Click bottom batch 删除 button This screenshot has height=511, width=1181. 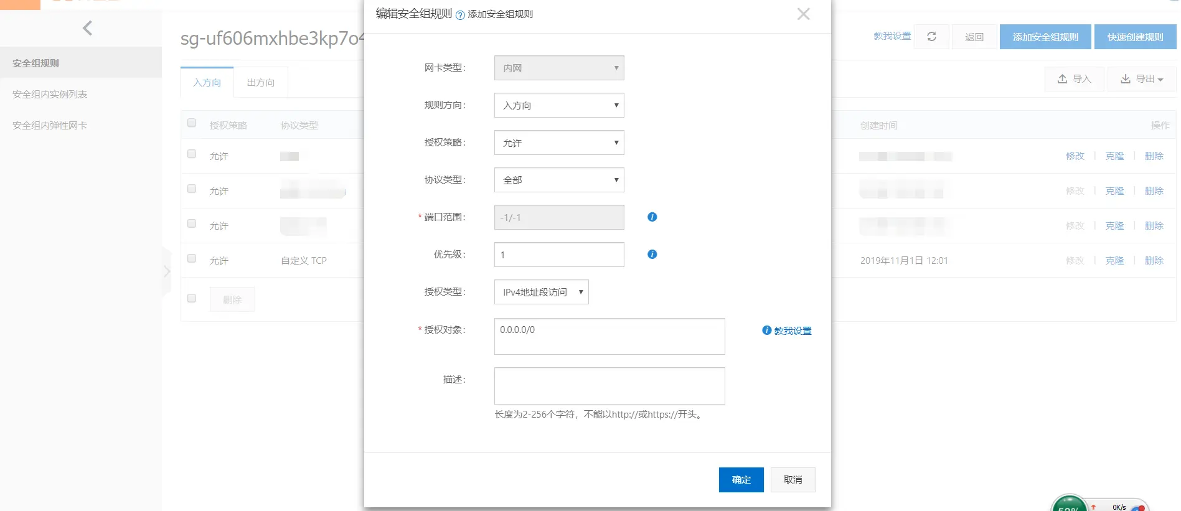coord(232,299)
